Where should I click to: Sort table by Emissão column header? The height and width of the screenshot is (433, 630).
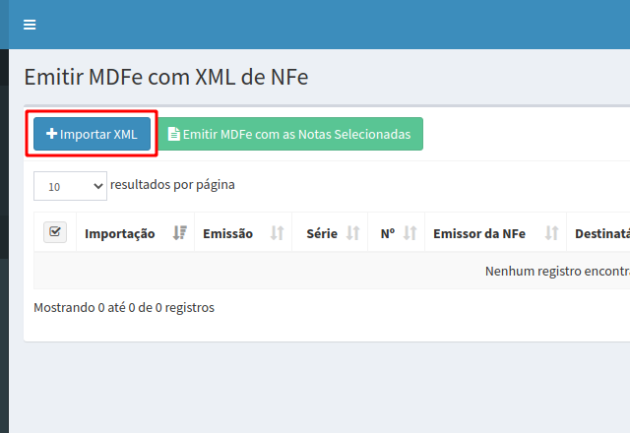[x=227, y=233]
